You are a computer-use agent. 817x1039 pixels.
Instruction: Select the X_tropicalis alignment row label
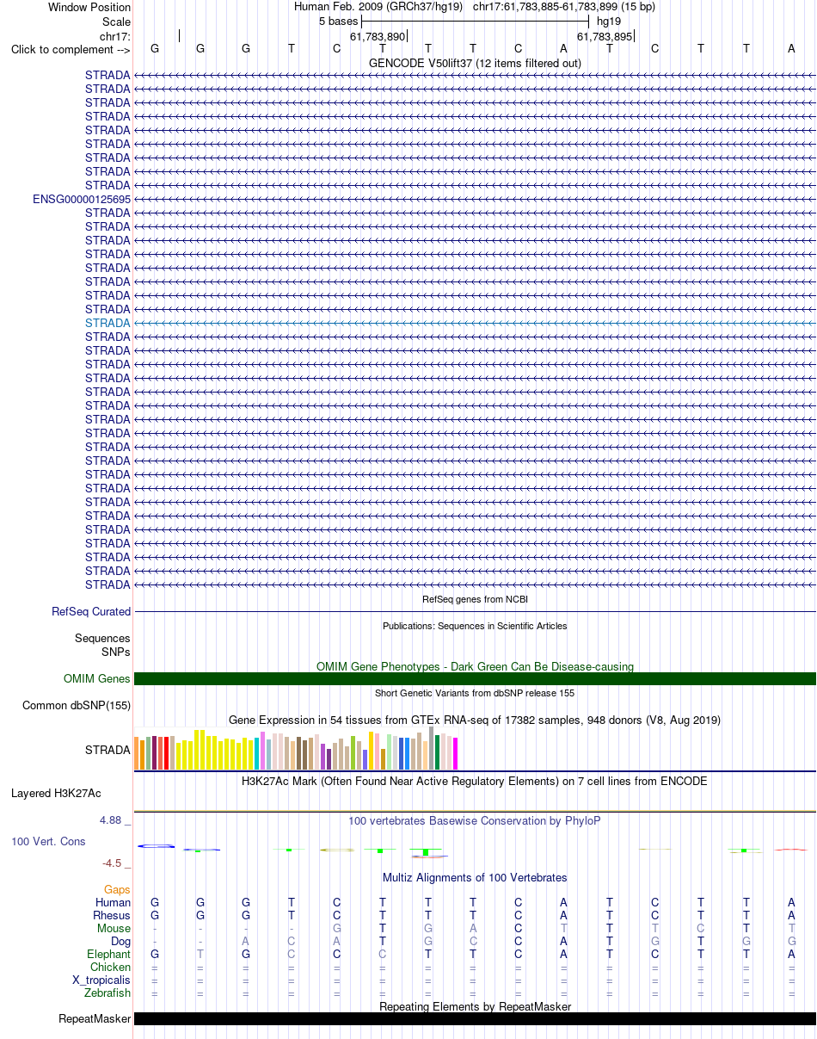point(101,980)
